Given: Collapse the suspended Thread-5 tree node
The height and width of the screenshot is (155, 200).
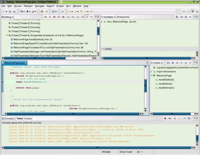Looking at the screenshot, I should click(7, 36).
